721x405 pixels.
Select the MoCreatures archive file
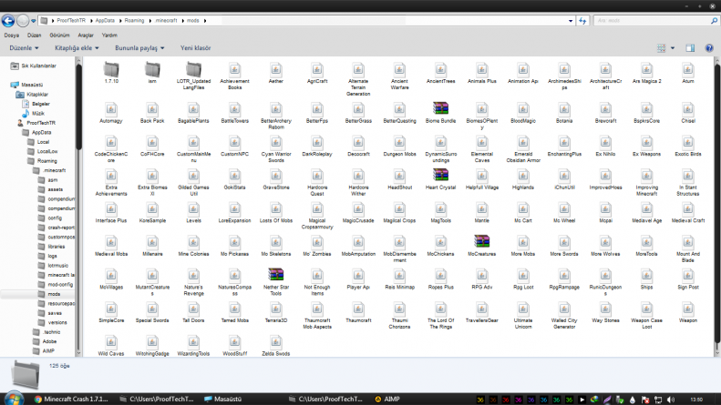481,246
